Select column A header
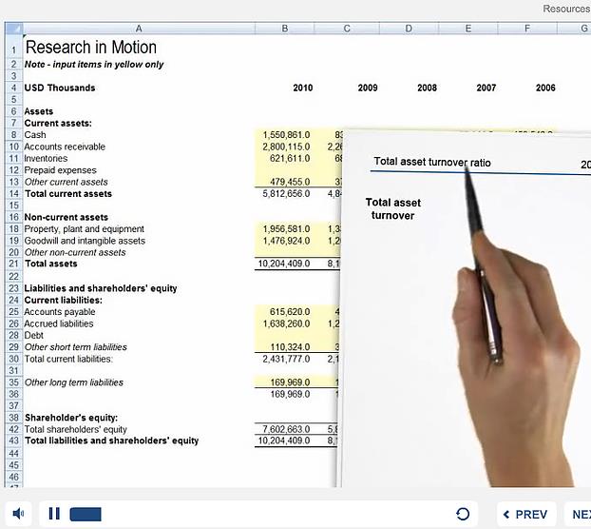The width and height of the screenshot is (591, 529). coord(139,29)
